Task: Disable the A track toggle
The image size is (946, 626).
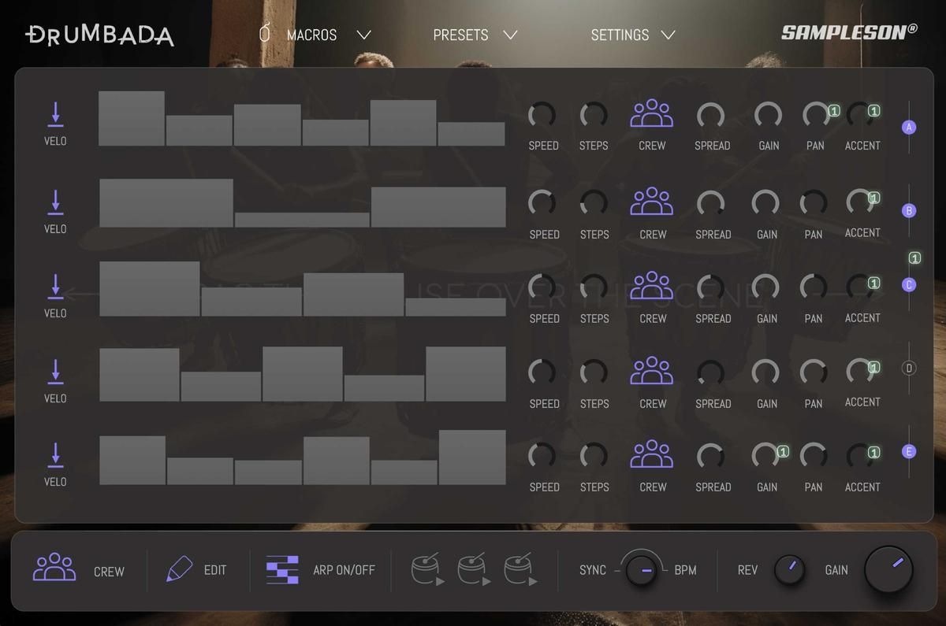Action: [x=909, y=127]
